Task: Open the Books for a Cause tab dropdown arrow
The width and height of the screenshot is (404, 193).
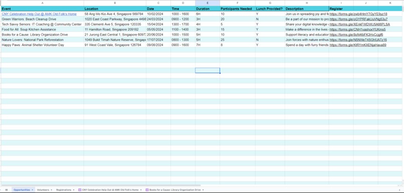Action: coord(203,190)
